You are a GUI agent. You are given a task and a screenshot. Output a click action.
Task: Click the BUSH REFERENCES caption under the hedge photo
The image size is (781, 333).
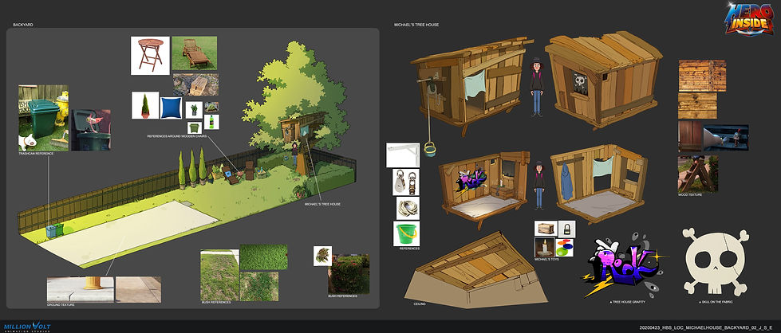click(x=343, y=296)
